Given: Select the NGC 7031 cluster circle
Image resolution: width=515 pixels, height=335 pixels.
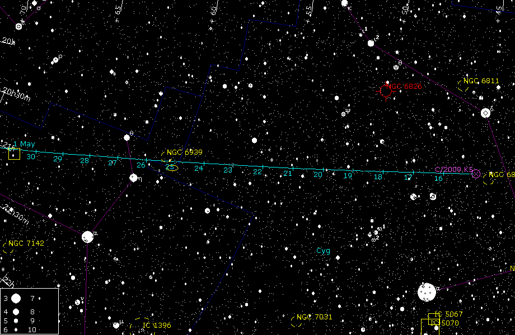Looking at the screenshot, I should click(x=297, y=321).
